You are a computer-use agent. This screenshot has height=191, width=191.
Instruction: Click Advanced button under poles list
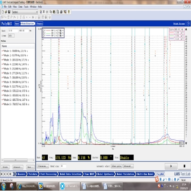[x=18, y=167]
